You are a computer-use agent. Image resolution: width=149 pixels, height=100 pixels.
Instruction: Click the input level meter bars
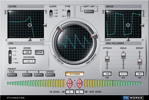coord(36,83)
